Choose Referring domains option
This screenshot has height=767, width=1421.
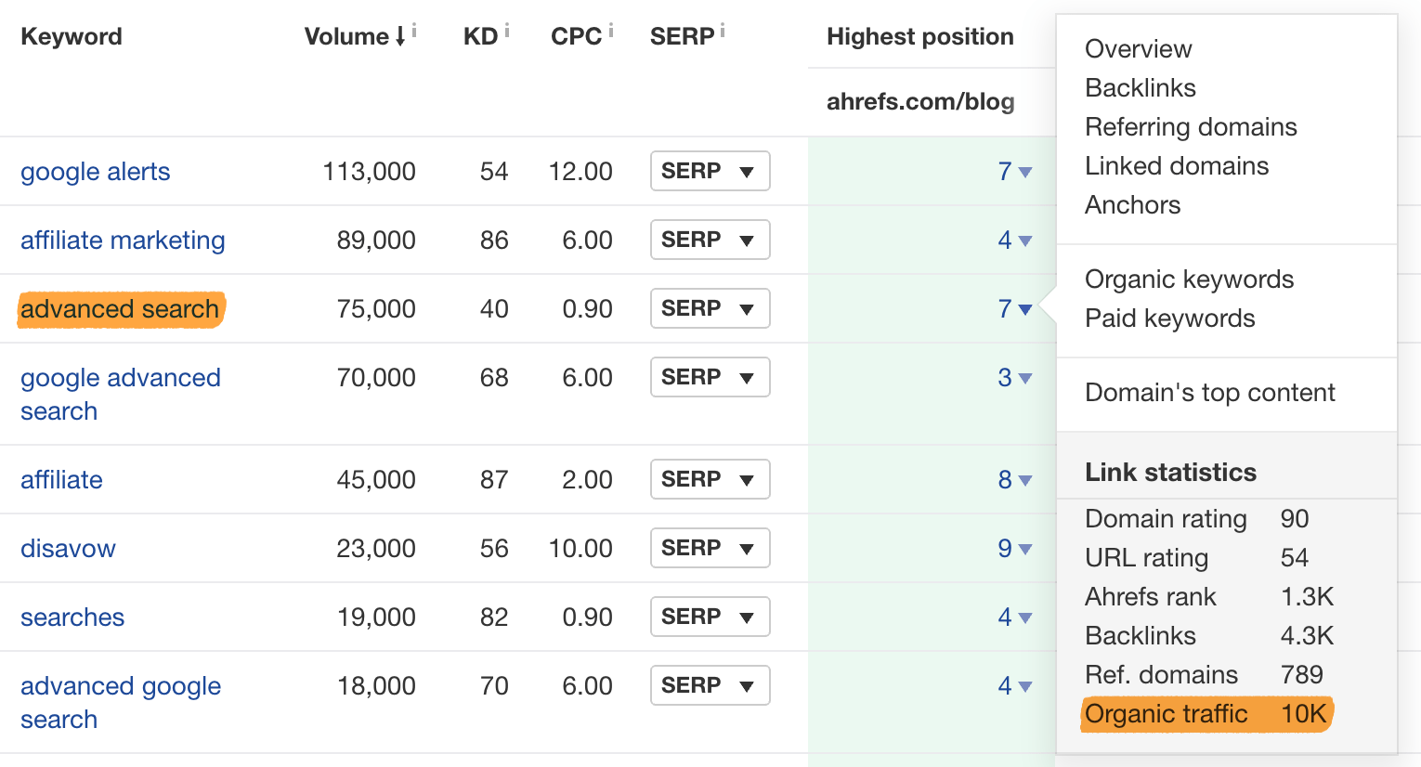(1191, 126)
